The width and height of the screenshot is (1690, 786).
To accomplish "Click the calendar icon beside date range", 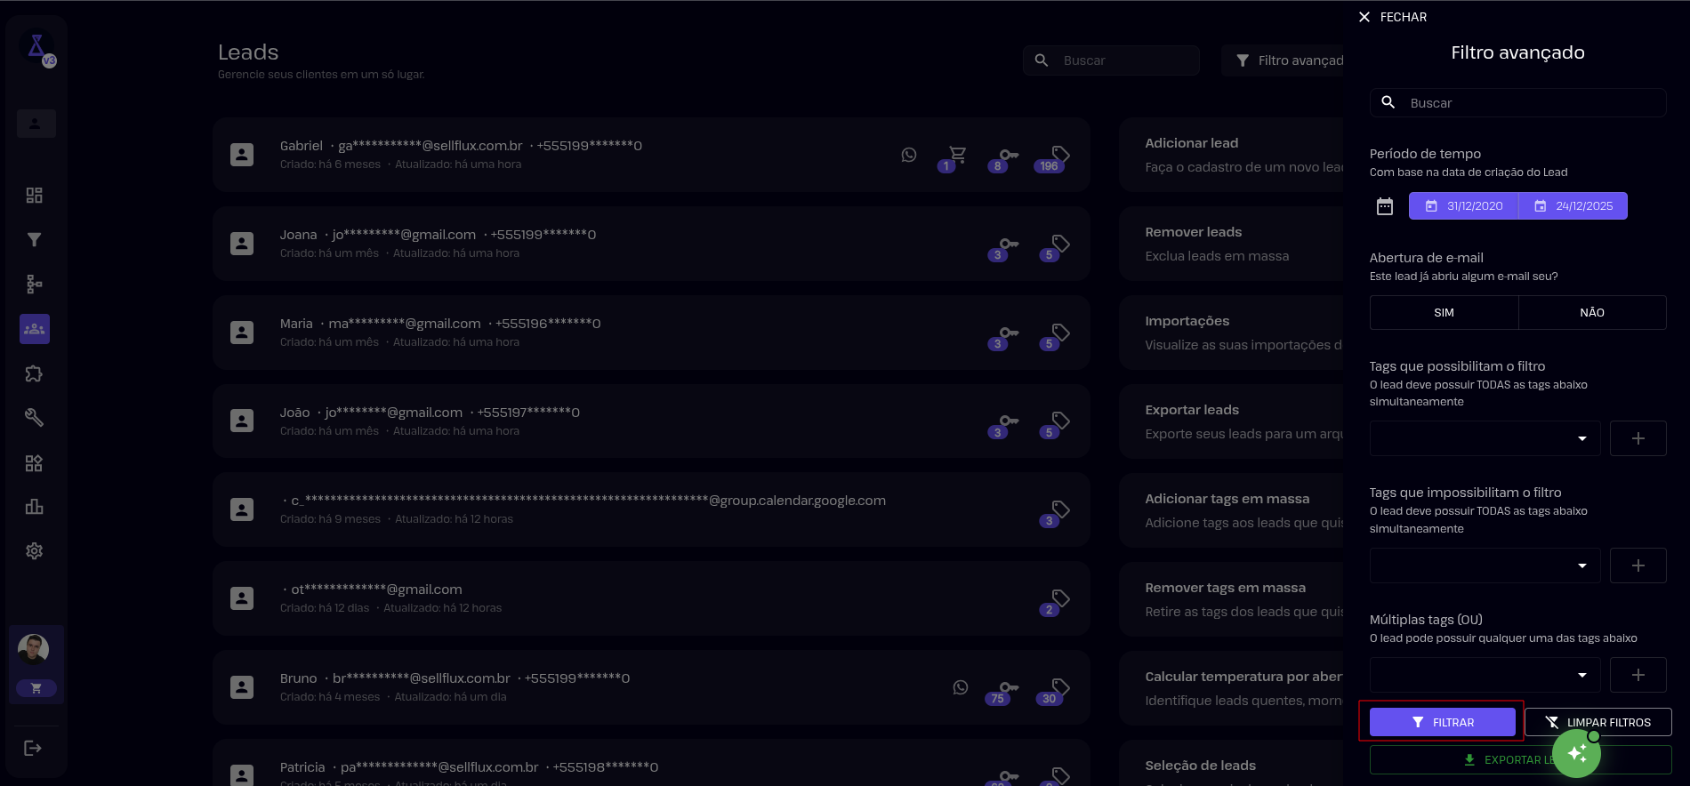I will click(x=1385, y=206).
